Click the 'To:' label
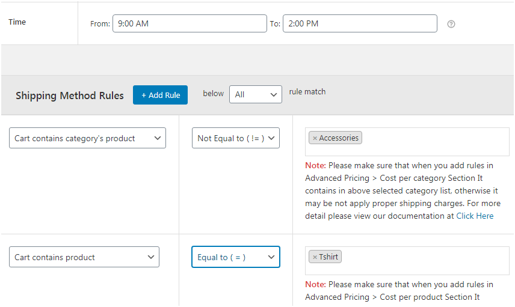The height and width of the screenshot is (307, 515). tap(275, 24)
